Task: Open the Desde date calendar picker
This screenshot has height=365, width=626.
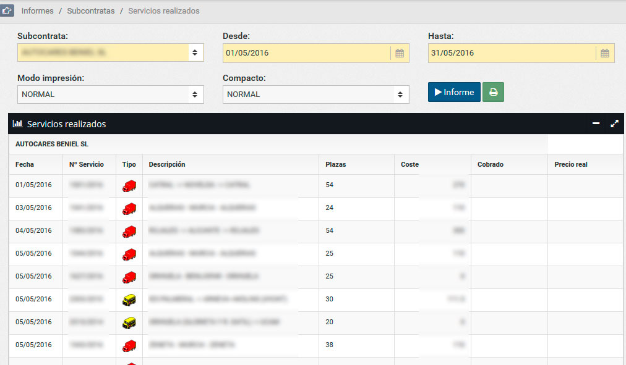Action: coord(400,53)
